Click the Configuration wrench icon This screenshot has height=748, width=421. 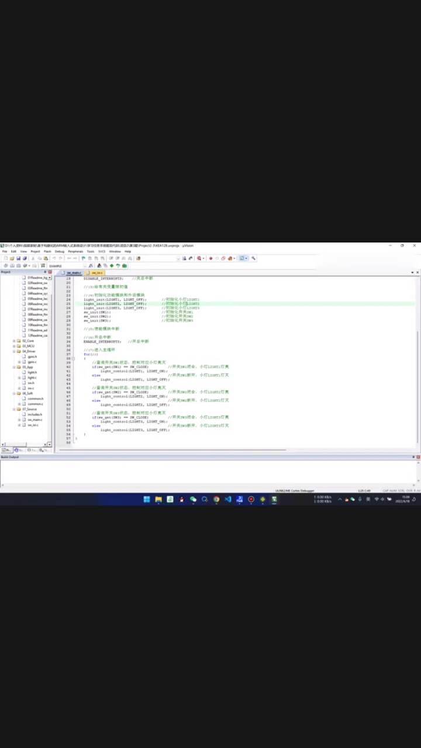tap(253, 258)
